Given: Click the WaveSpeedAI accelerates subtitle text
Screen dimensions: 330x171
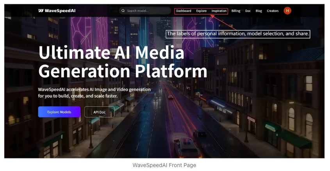Looking at the screenshot, I should pos(94,93).
